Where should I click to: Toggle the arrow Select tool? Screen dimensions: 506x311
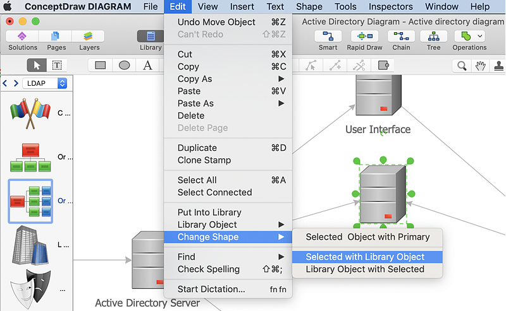[37, 65]
